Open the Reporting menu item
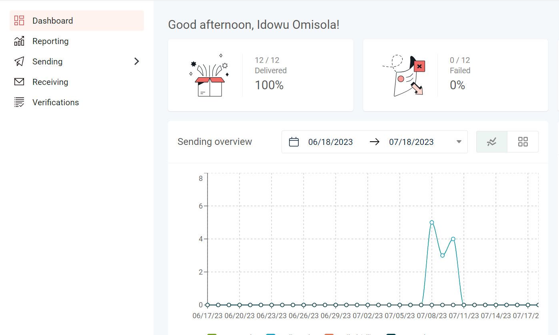This screenshot has width=559, height=335. 50,41
